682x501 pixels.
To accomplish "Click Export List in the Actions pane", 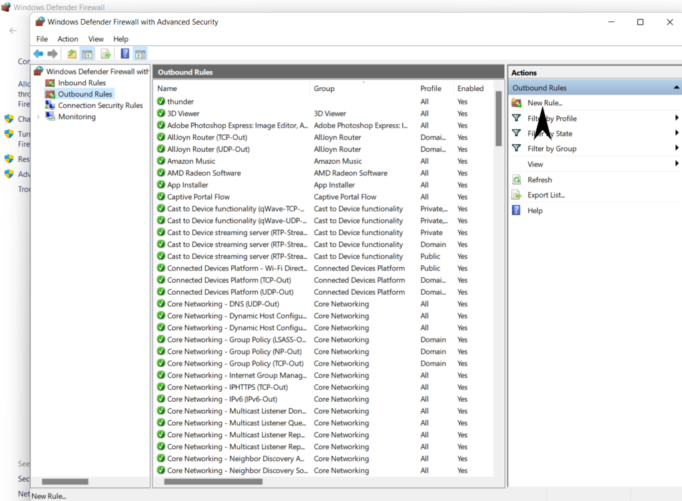I will pos(545,195).
